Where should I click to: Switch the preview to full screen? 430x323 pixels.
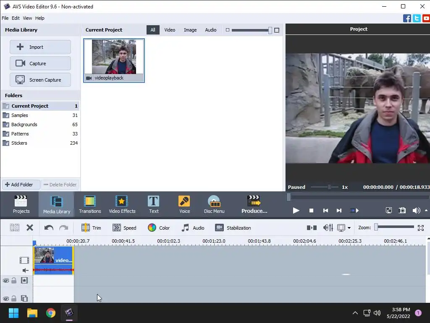point(388,211)
